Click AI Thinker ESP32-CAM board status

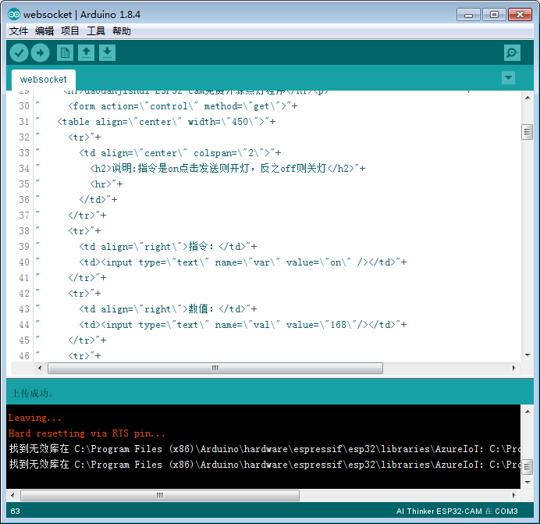[457, 512]
